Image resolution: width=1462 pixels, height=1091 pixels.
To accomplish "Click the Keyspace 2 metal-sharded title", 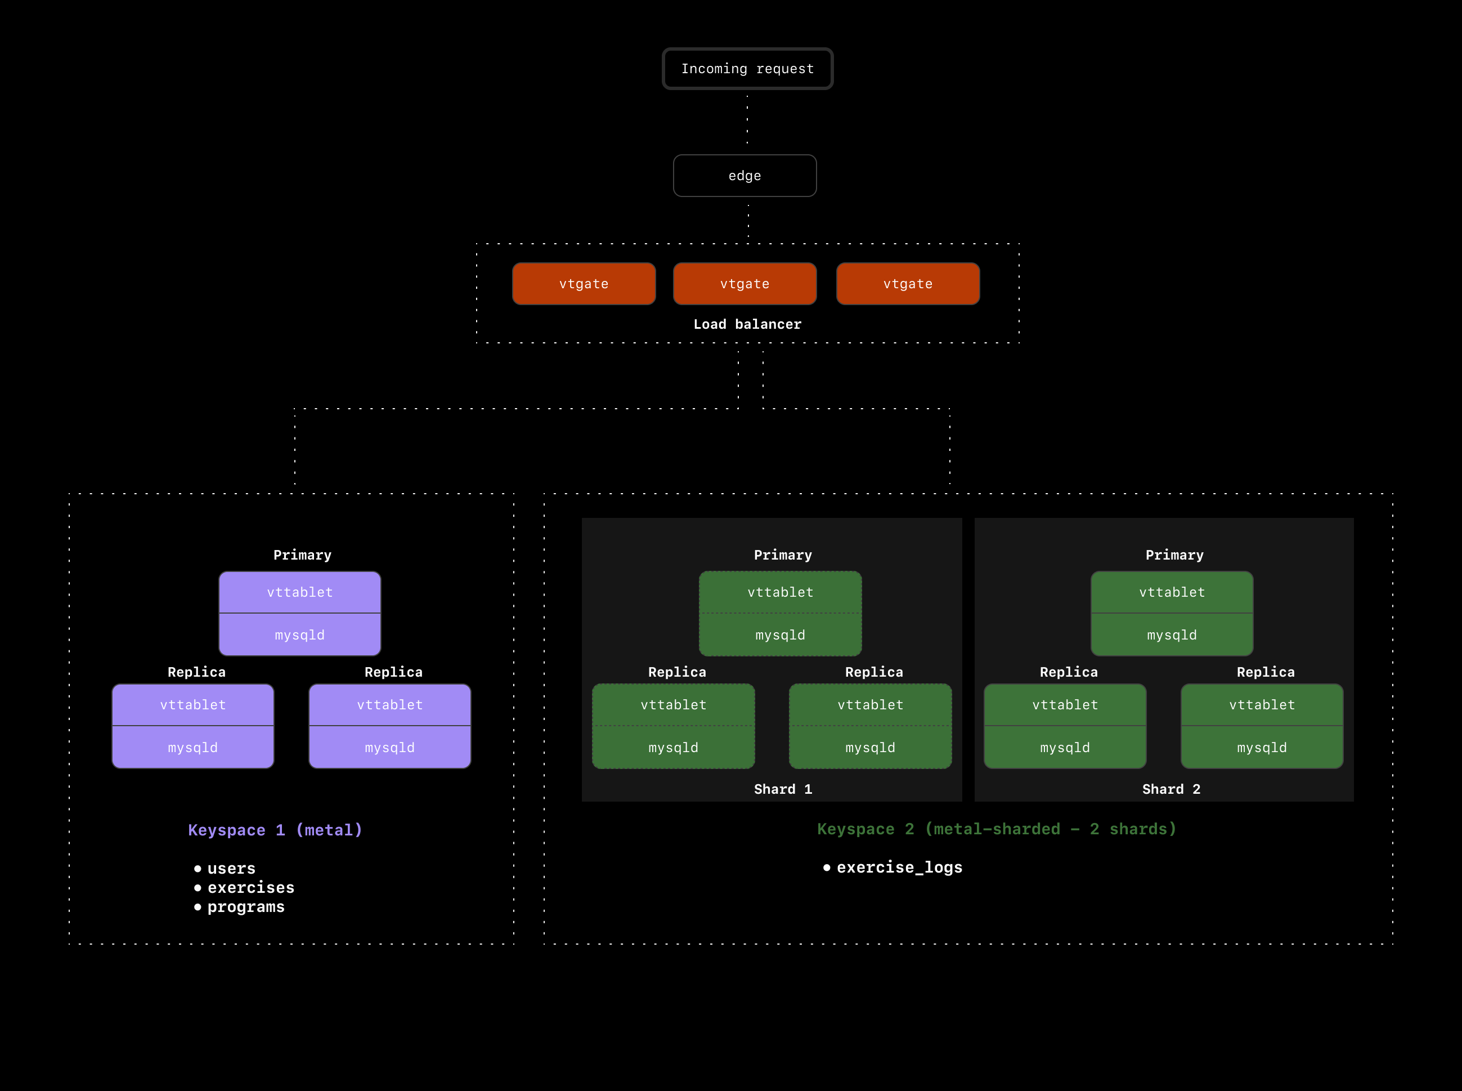I will 997,829.
